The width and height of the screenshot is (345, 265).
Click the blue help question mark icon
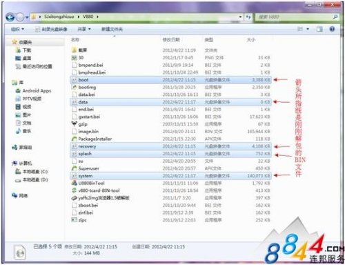[x=332, y=29]
